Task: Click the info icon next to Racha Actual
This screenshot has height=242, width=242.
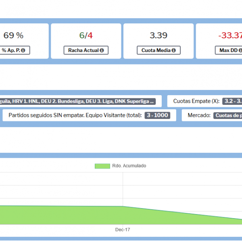Action: tap(102, 50)
